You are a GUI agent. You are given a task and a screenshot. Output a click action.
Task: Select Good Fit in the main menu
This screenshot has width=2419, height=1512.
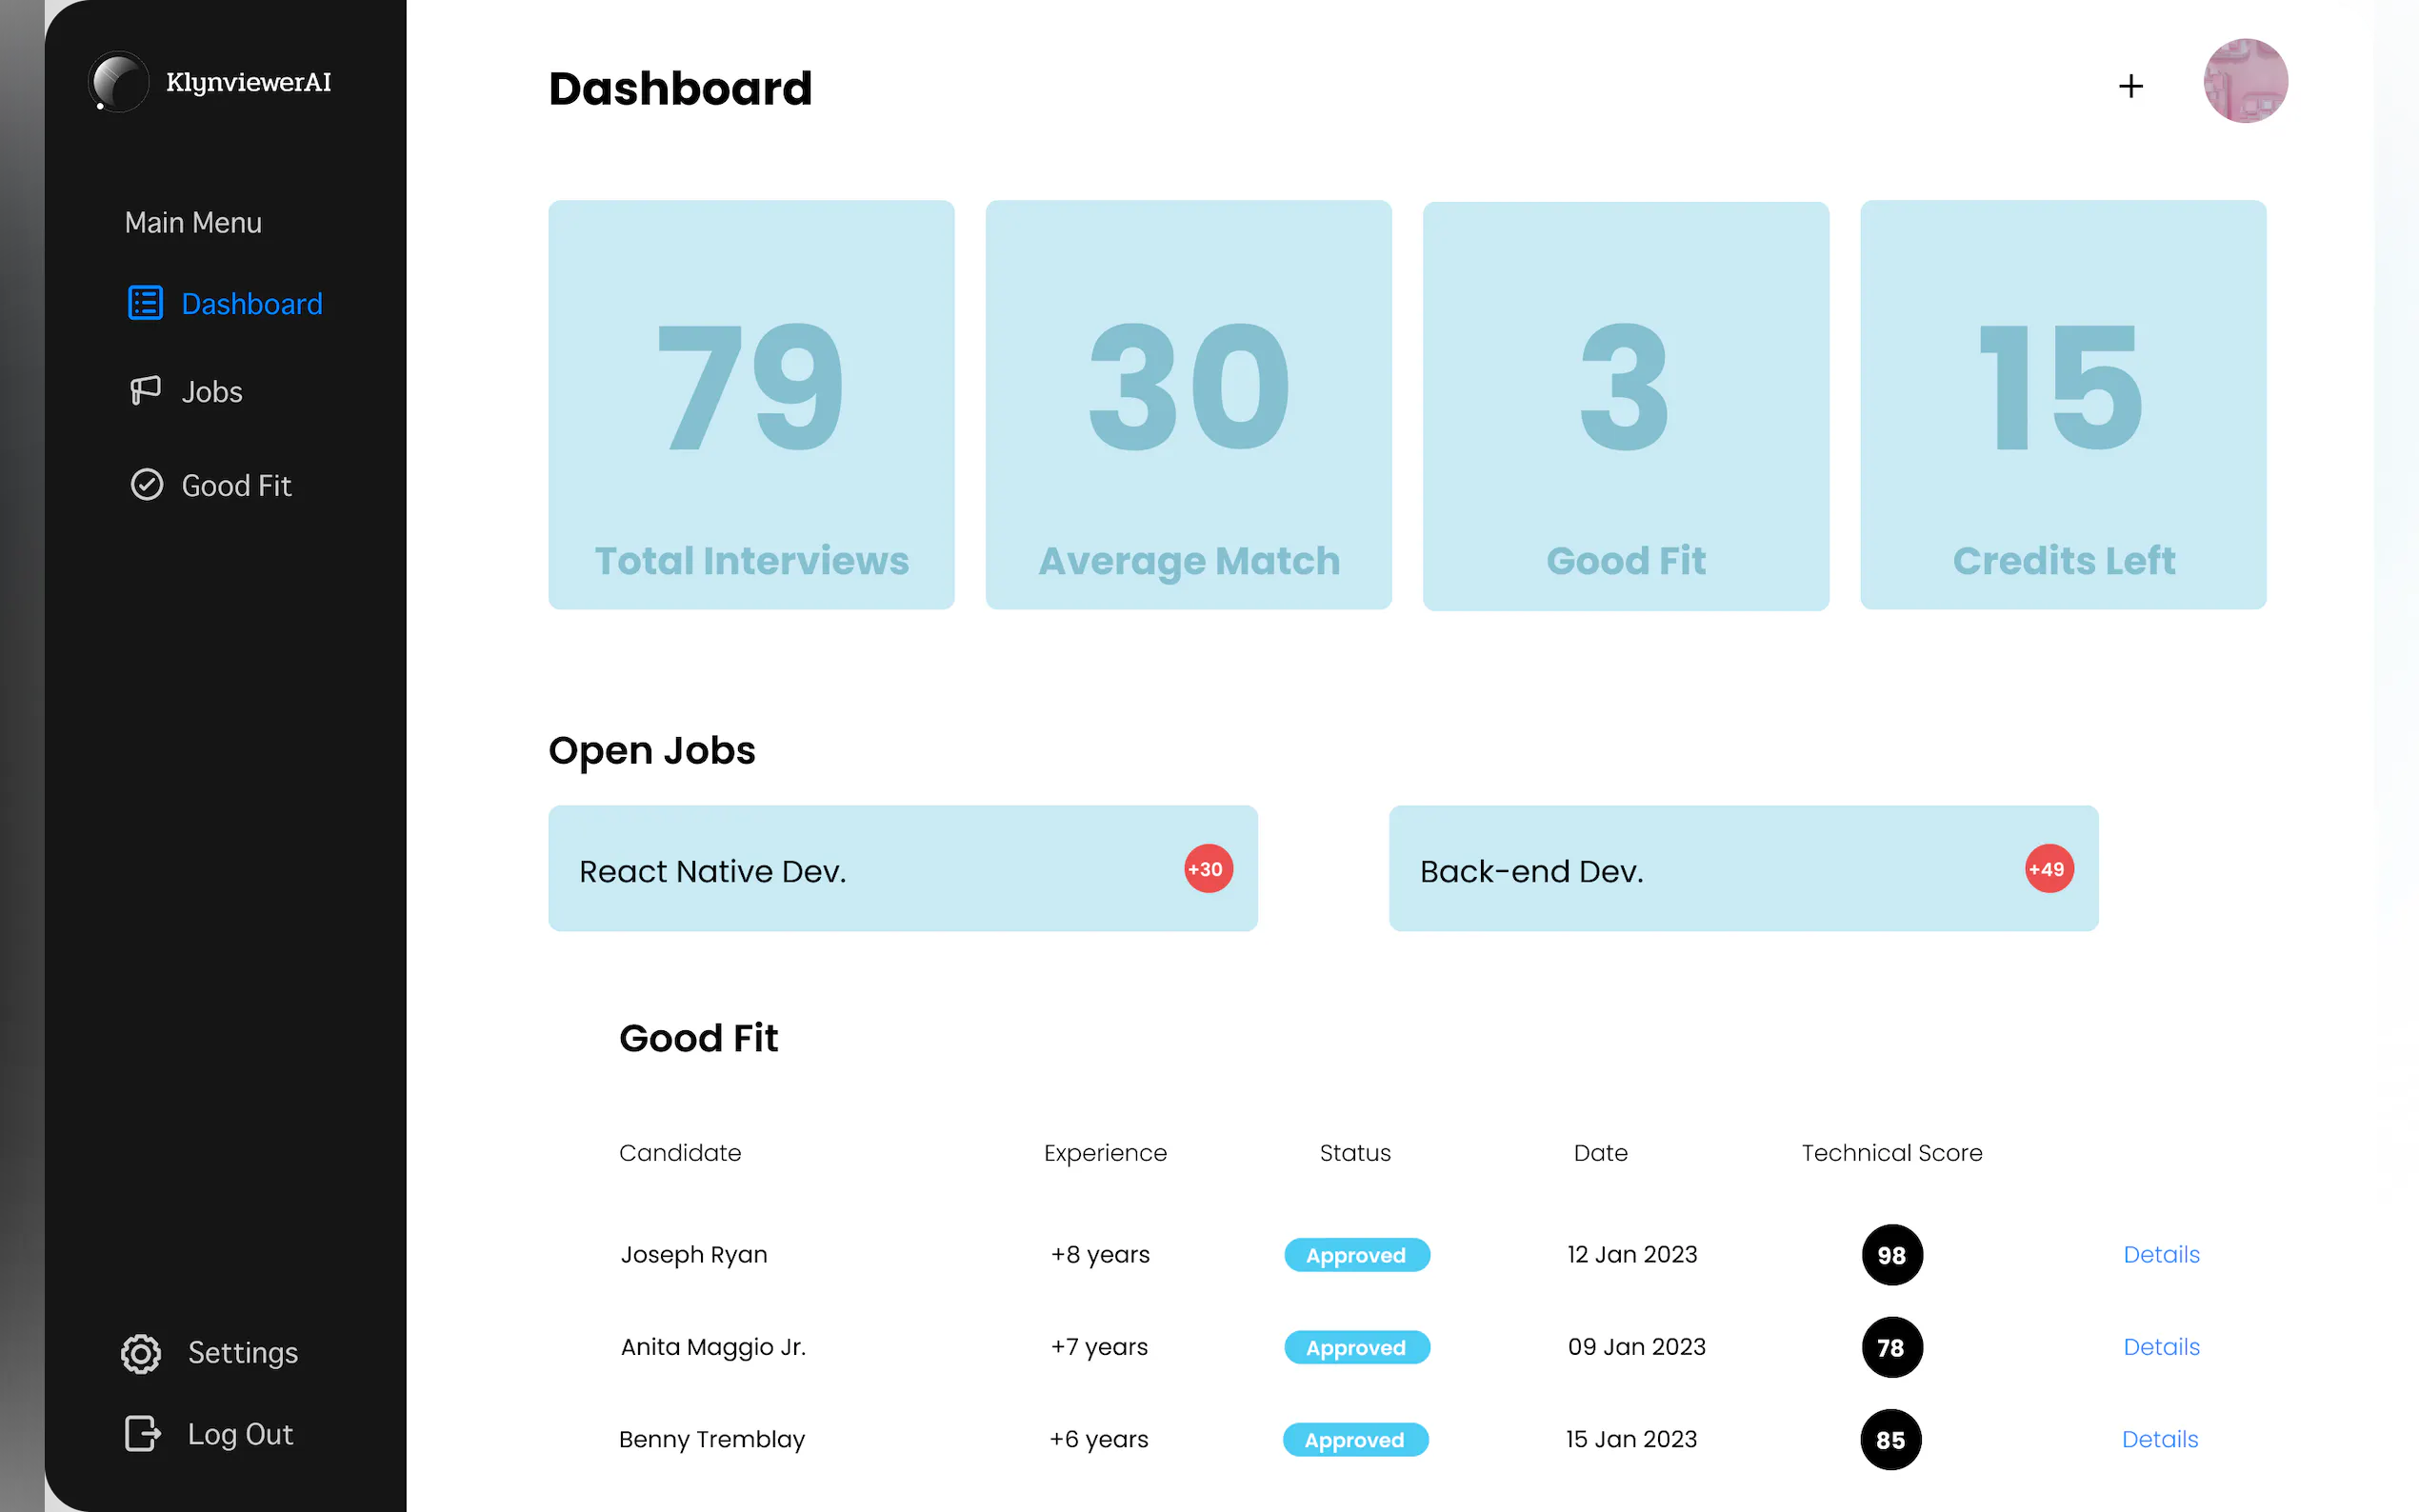click(x=236, y=486)
